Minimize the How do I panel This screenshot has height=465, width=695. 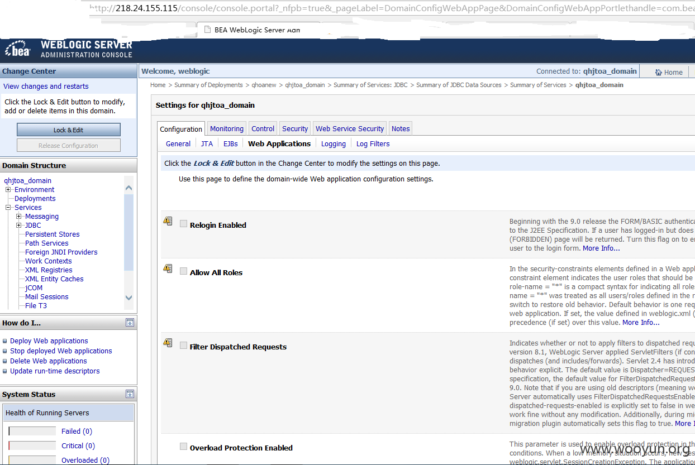[130, 322]
